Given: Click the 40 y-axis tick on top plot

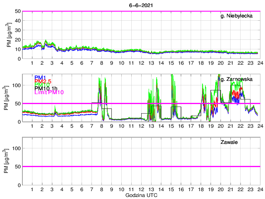Looking at the screenshot, I should 17,21.
